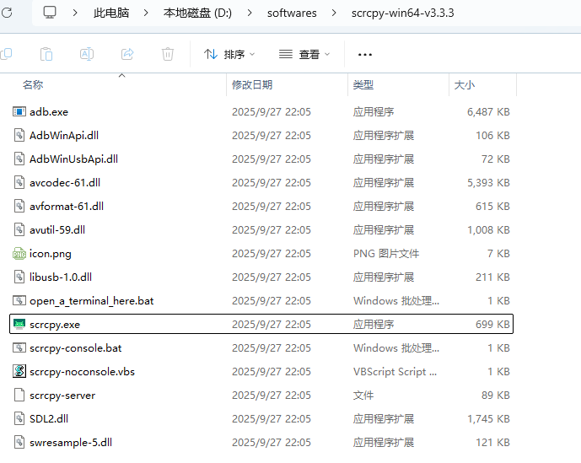Click the 文件 type cell of scrcpy-server
This screenshot has width=581, height=463.
click(x=363, y=396)
